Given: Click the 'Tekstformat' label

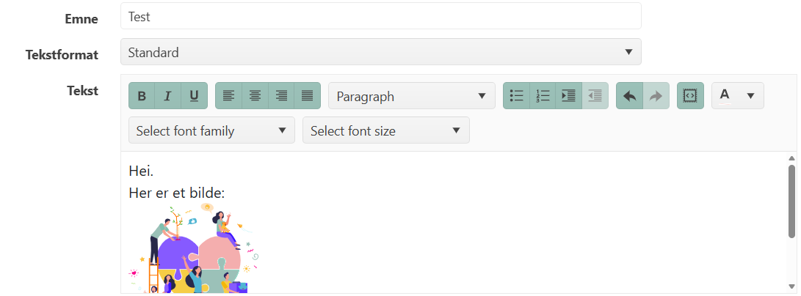Looking at the screenshot, I should [x=62, y=54].
